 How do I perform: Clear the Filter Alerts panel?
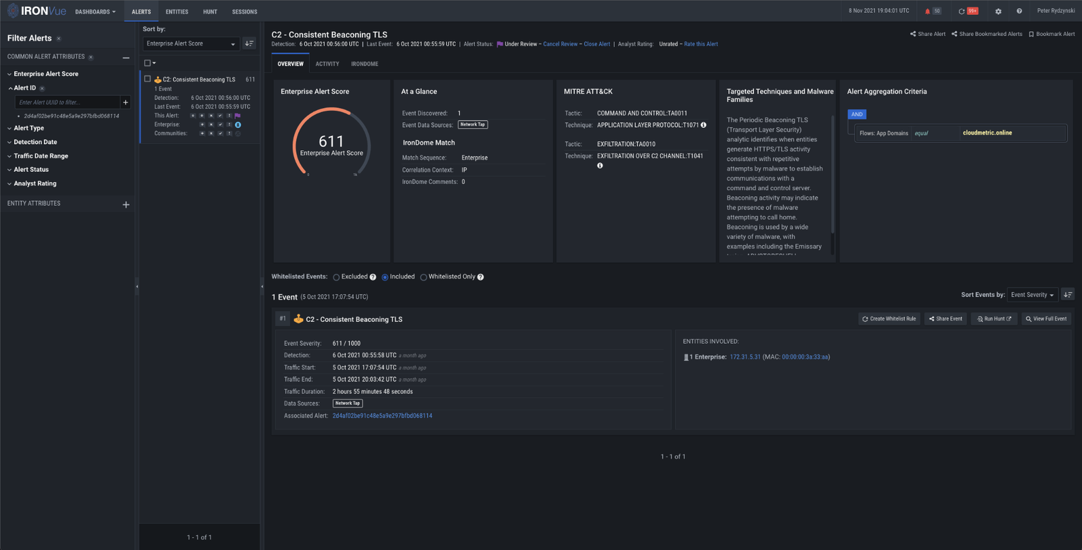pos(59,39)
